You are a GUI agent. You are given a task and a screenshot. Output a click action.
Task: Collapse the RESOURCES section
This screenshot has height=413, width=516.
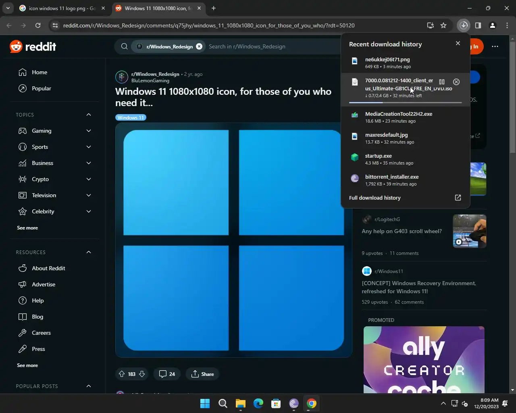click(x=89, y=252)
